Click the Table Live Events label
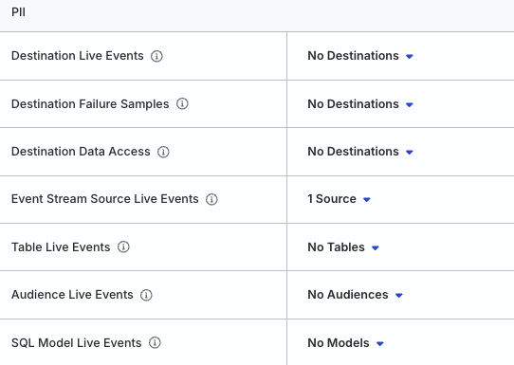The height and width of the screenshot is (365, 514). (x=61, y=247)
